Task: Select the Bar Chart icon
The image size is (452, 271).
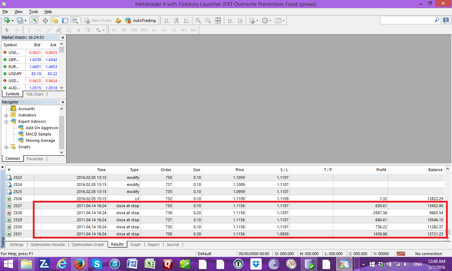Action: coord(167,20)
